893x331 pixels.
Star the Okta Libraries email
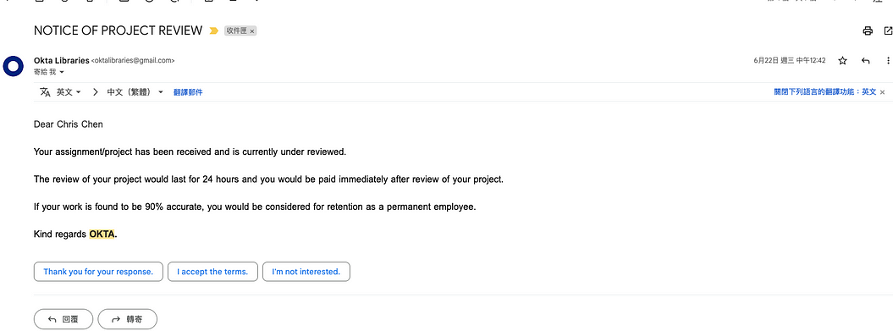point(843,60)
